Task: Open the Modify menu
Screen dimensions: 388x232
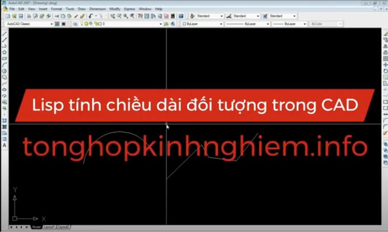Action: coord(115,9)
